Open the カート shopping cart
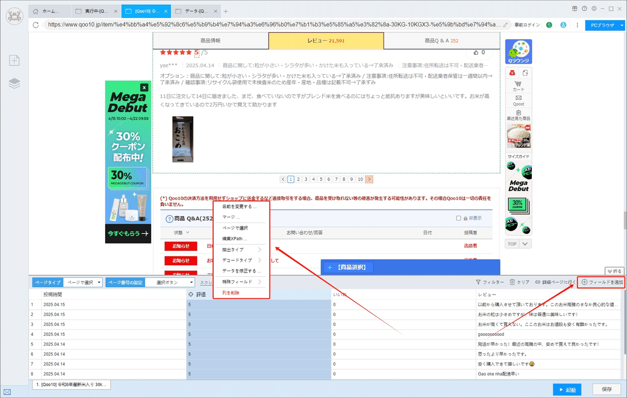This screenshot has height=398, width=627. pos(518,86)
